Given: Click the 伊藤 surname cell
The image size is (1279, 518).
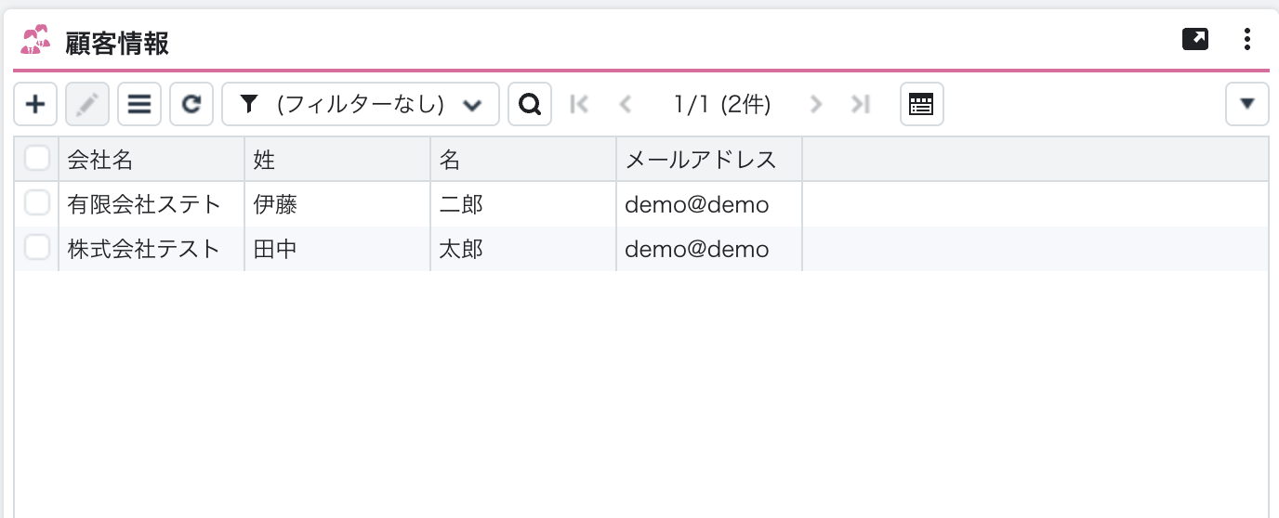Looking at the screenshot, I should (337, 203).
